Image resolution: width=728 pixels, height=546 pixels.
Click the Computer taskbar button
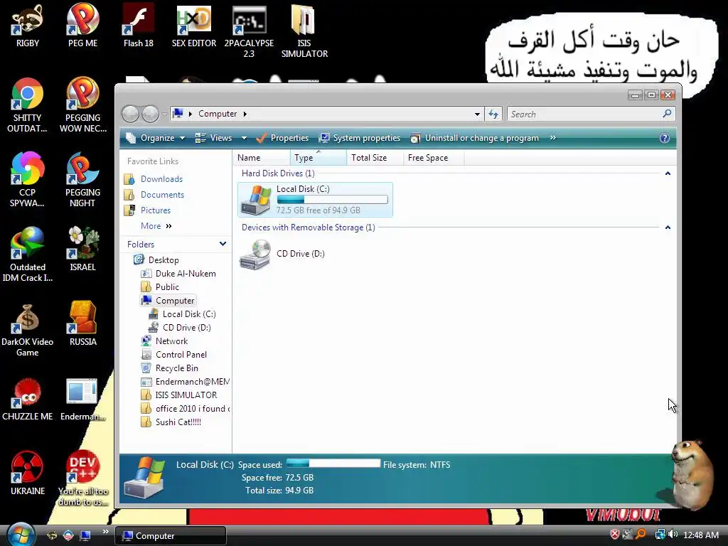tap(171, 536)
